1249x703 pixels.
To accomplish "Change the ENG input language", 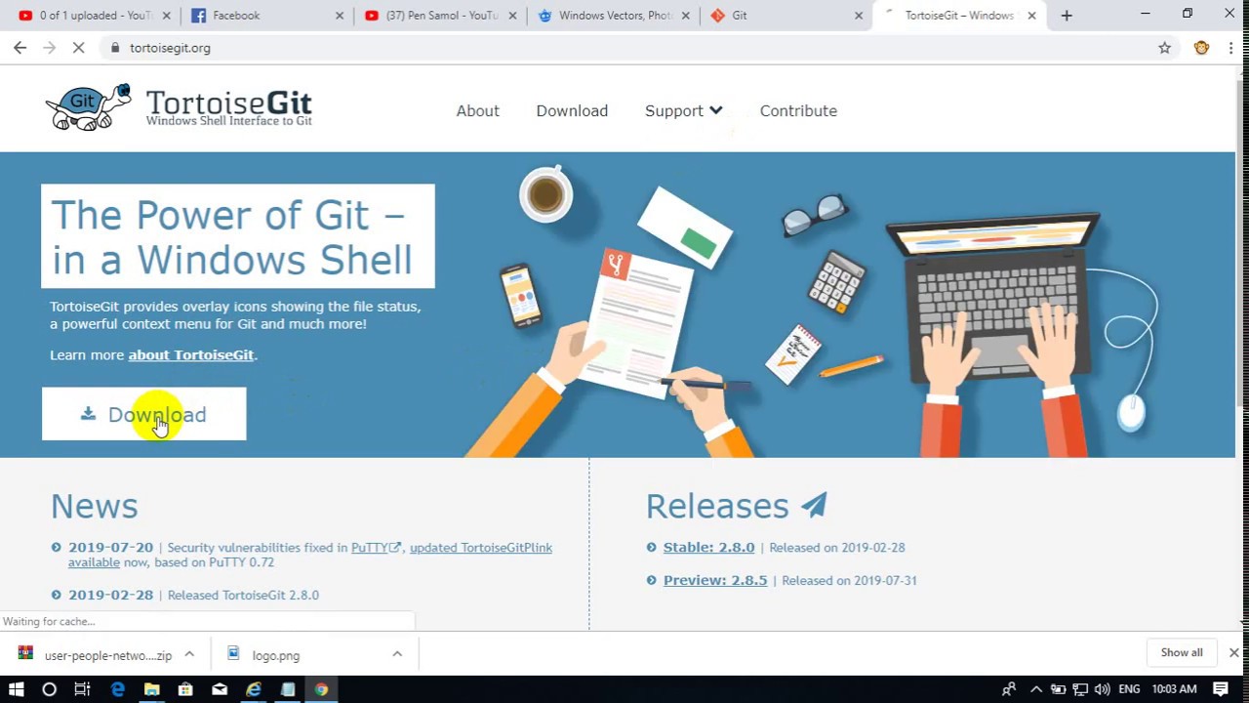I will coord(1129,689).
